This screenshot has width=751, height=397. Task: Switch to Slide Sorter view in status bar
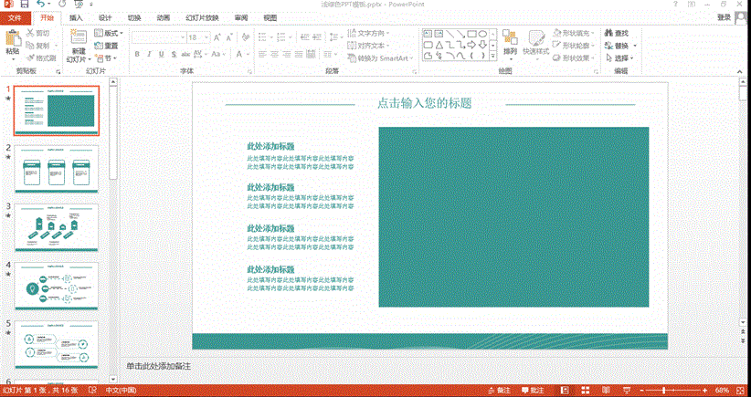click(x=584, y=390)
